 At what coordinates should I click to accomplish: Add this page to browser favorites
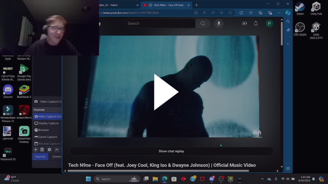point(230,13)
